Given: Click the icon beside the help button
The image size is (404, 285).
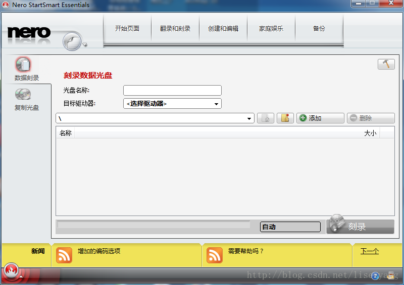Looking at the screenshot, I should [391, 275].
